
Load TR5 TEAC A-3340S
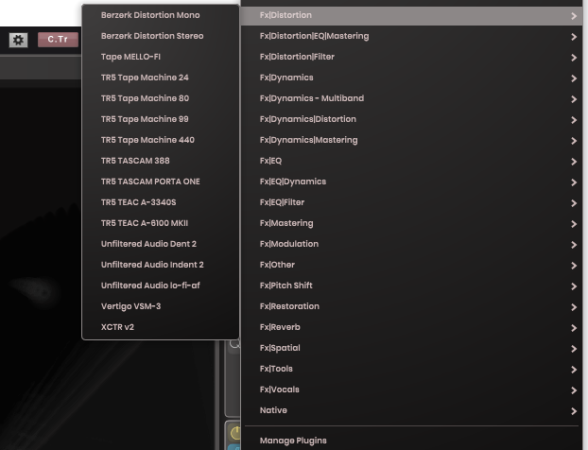point(161,202)
